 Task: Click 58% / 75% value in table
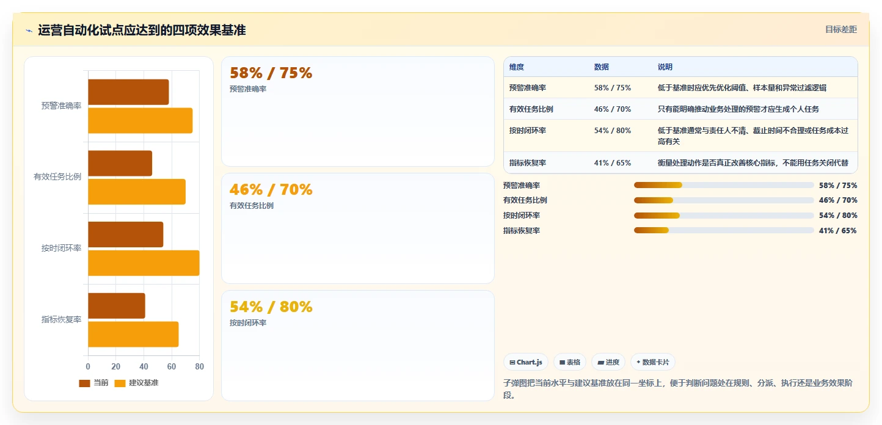[613, 88]
